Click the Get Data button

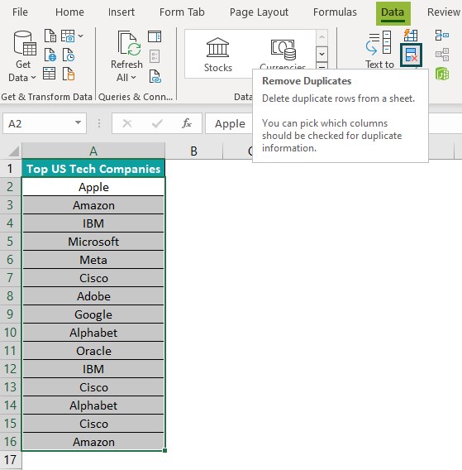(x=23, y=56)
